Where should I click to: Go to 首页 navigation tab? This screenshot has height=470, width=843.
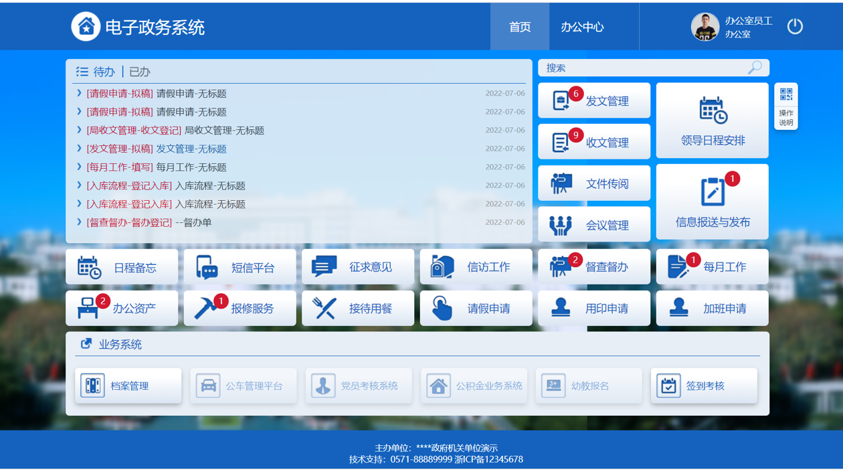pos(520,27)
